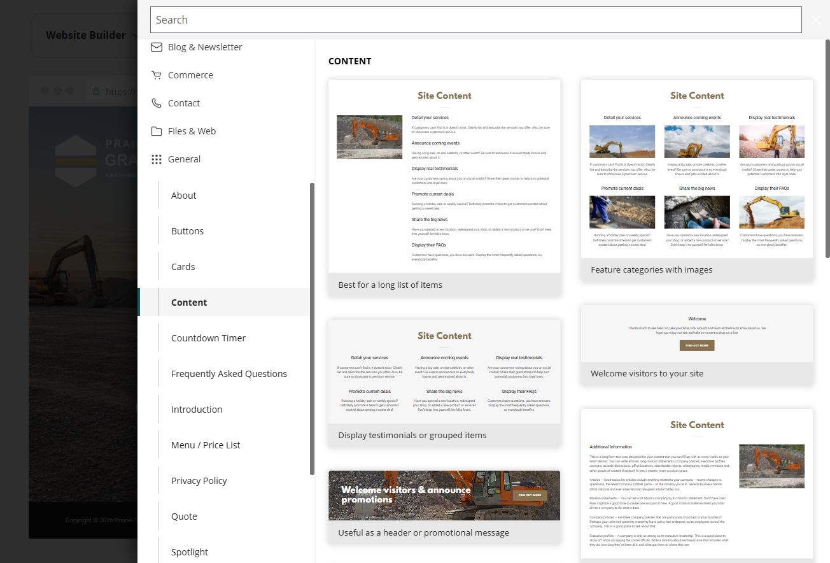Viewport: 830px width, 563px height.
Task: Choose the Additional Information content layout
Action: (697, 485)
